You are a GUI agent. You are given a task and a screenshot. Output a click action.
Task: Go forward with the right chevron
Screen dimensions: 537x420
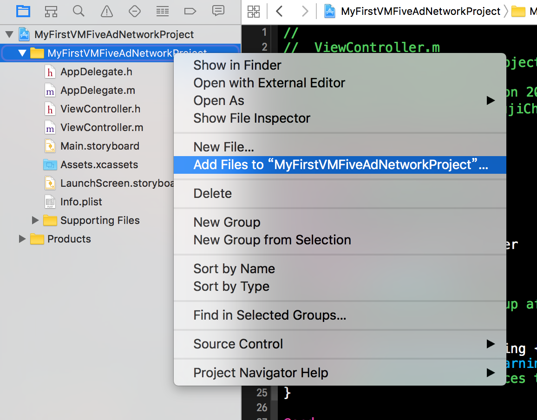(305, 11)
